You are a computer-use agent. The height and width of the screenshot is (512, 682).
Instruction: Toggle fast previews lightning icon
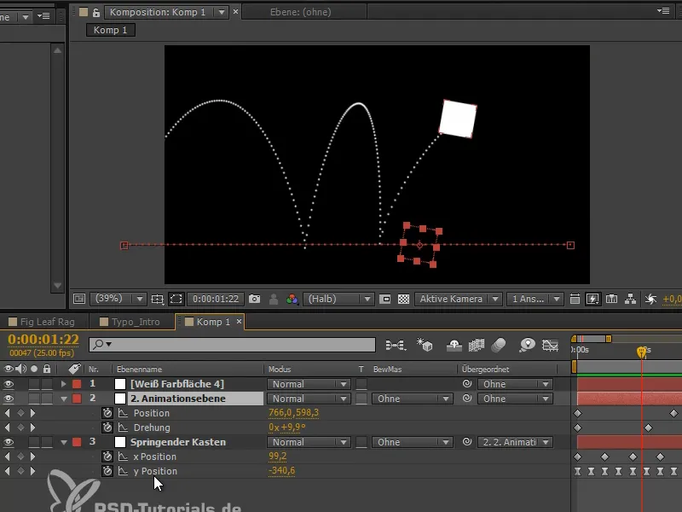click(x=592, y=300)
